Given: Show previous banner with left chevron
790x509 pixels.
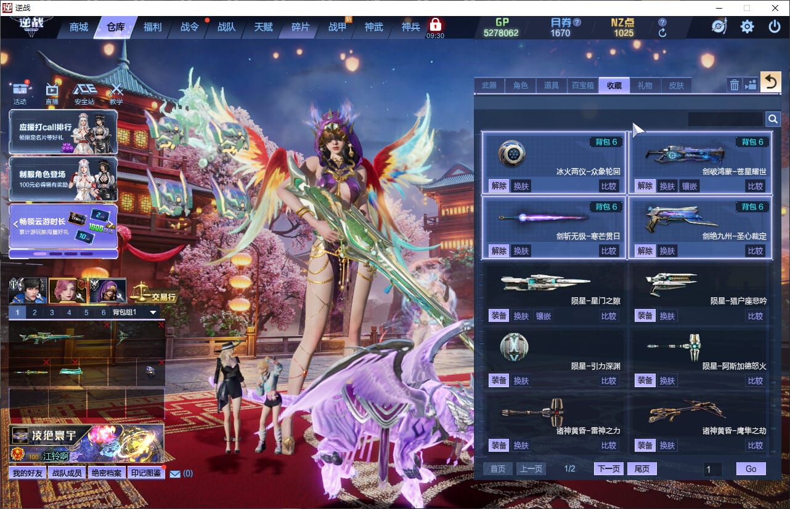Looking at the screenshot, I should 15,225.
